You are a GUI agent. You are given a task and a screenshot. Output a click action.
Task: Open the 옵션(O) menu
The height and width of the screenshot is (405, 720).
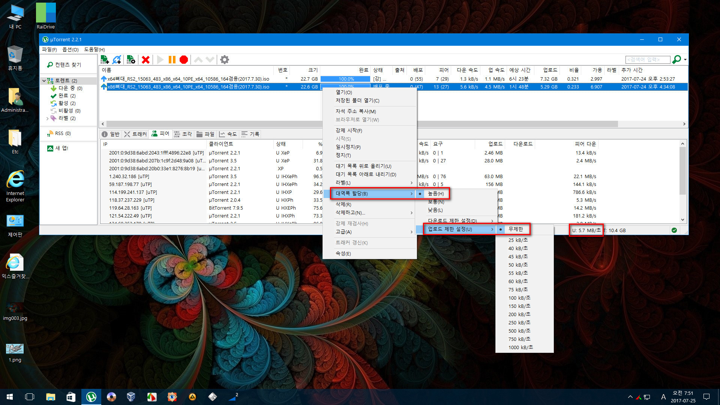[x=70, y=49]
